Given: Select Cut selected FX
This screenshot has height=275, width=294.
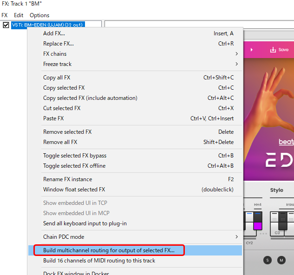Looking at the screenshot, I should tap(135, 108).
